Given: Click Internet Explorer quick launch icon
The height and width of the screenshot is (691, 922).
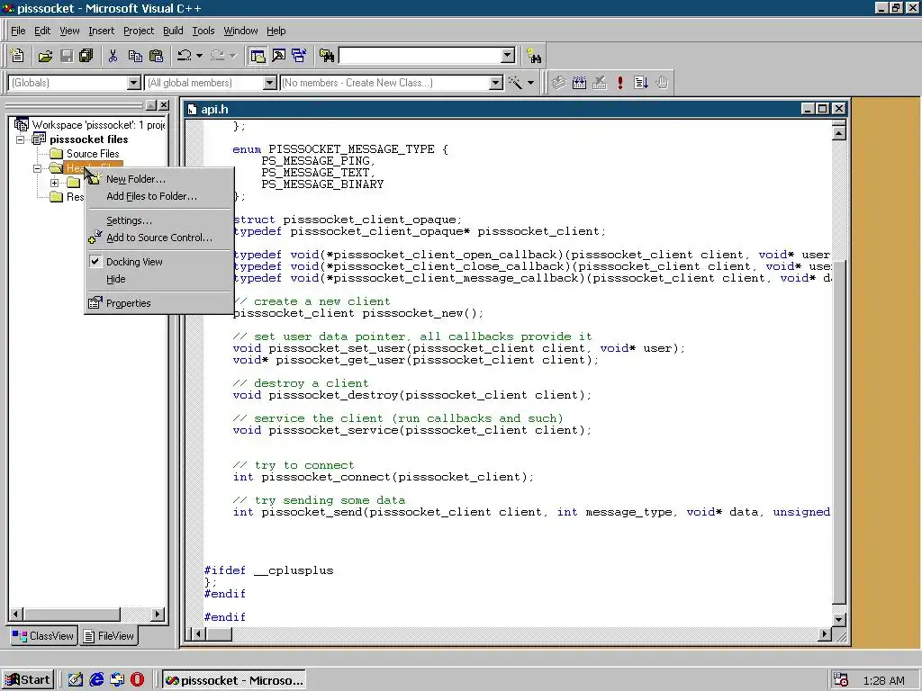Looking at the screenshot, I should pos(96,680).
